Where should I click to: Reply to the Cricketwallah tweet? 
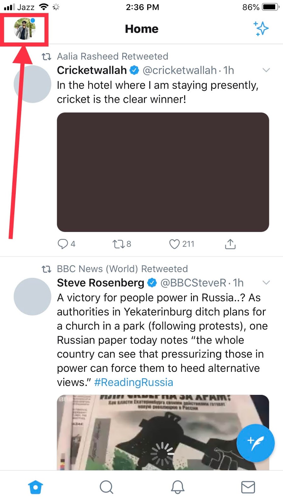[x=63, y=244]
